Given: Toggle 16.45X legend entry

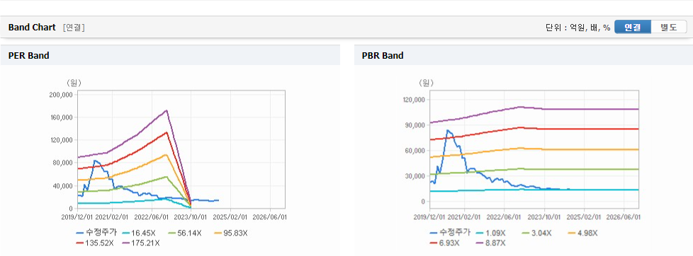Looking at the screenshot, I should [132, 233].
